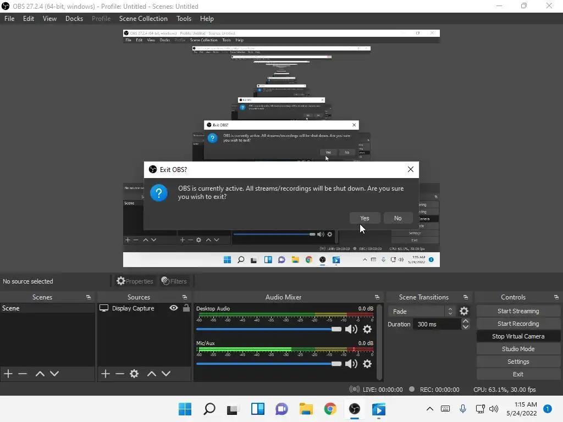563x422 pixels.
Task: Move source up arrow
Action: click(152, 374)
